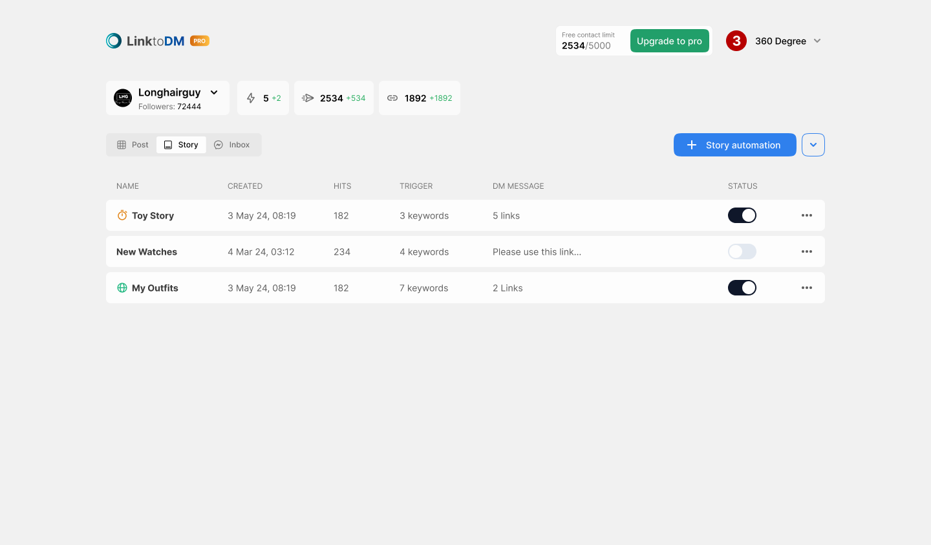This screenshot has height=545, width=931.
Task: Click the globe icon beside My Outfits
Action: 122,288
